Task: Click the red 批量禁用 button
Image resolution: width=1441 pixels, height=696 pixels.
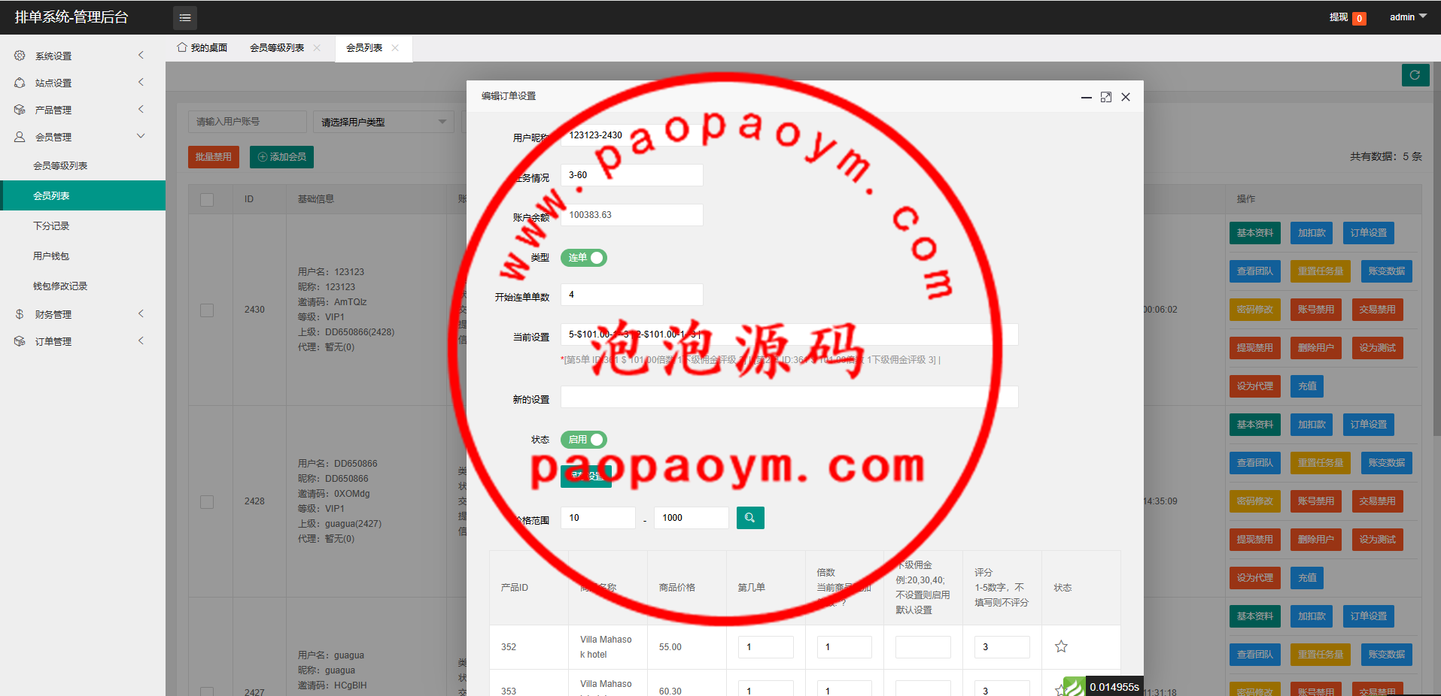Action: (x=214, y=157)
